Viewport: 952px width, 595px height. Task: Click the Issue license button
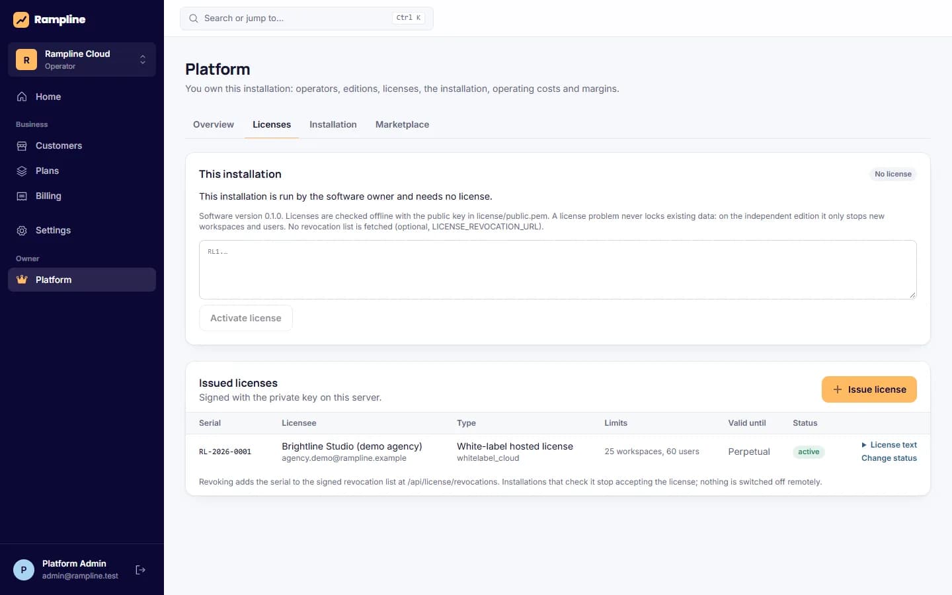point(869,389)
